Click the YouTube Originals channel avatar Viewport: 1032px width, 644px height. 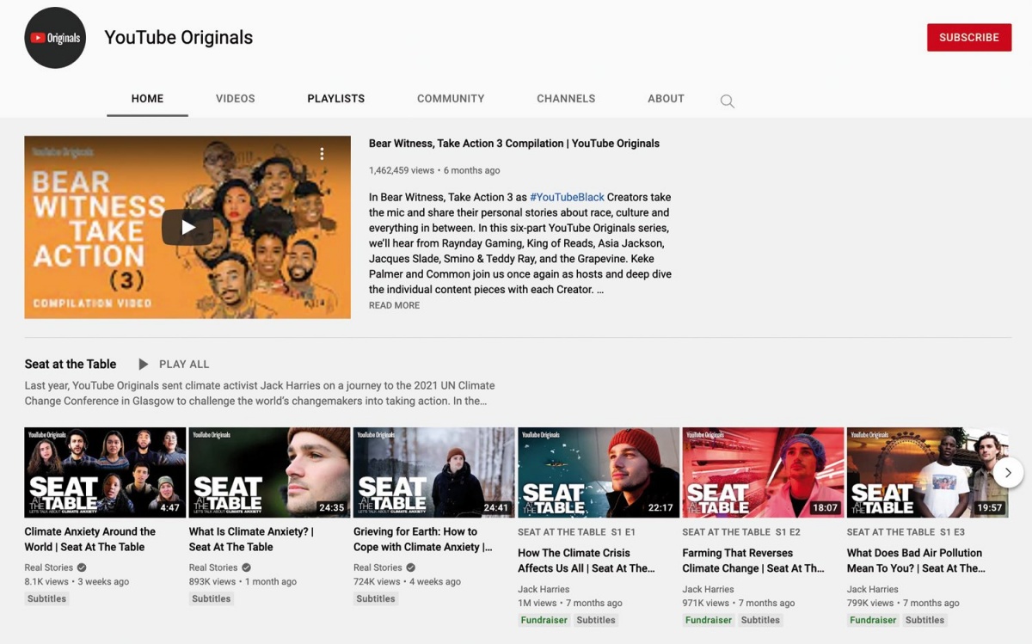pyautogui.click(x=55, y=38)
